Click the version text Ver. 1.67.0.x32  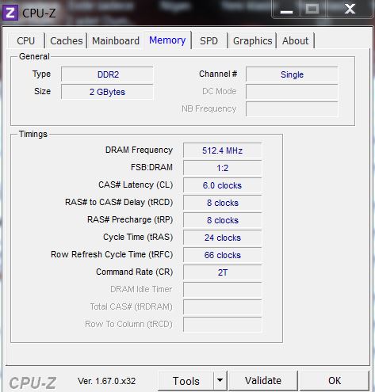(x=106, y=381)
